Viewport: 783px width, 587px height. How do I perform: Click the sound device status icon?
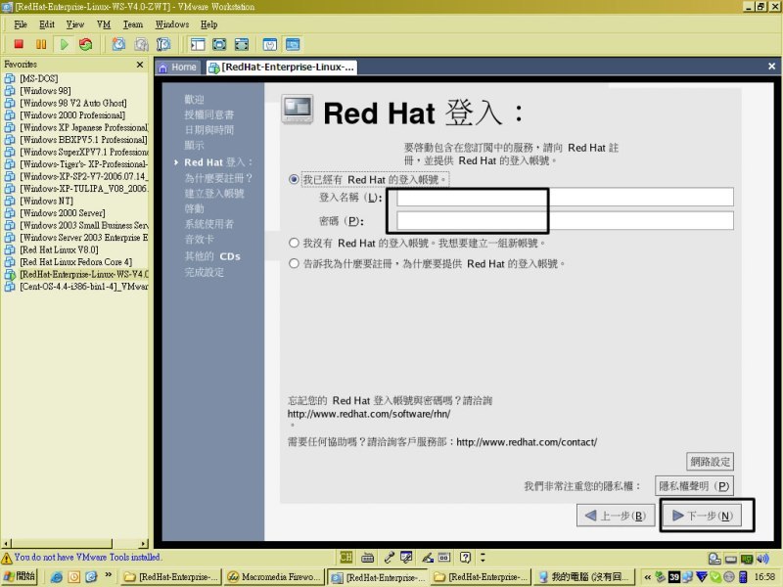(x=762, y=559)
